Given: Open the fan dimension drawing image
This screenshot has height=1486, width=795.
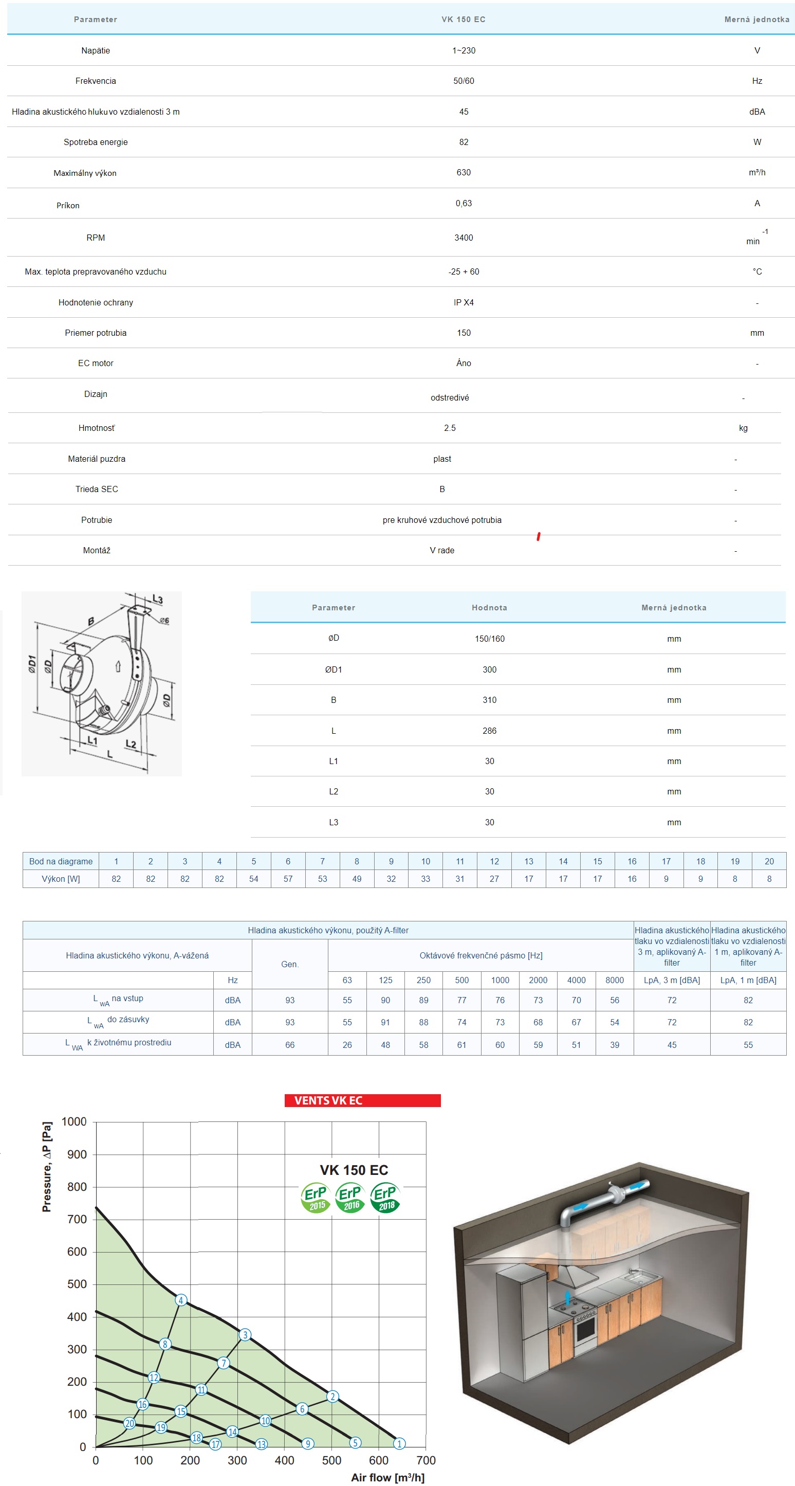Looking at the screenshot, I should (101, 683).
